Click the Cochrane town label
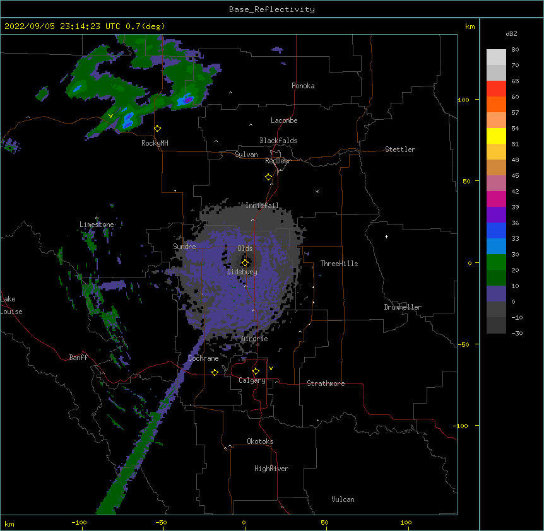The width and height of the screenshot is (544, 531). (203, 358)
